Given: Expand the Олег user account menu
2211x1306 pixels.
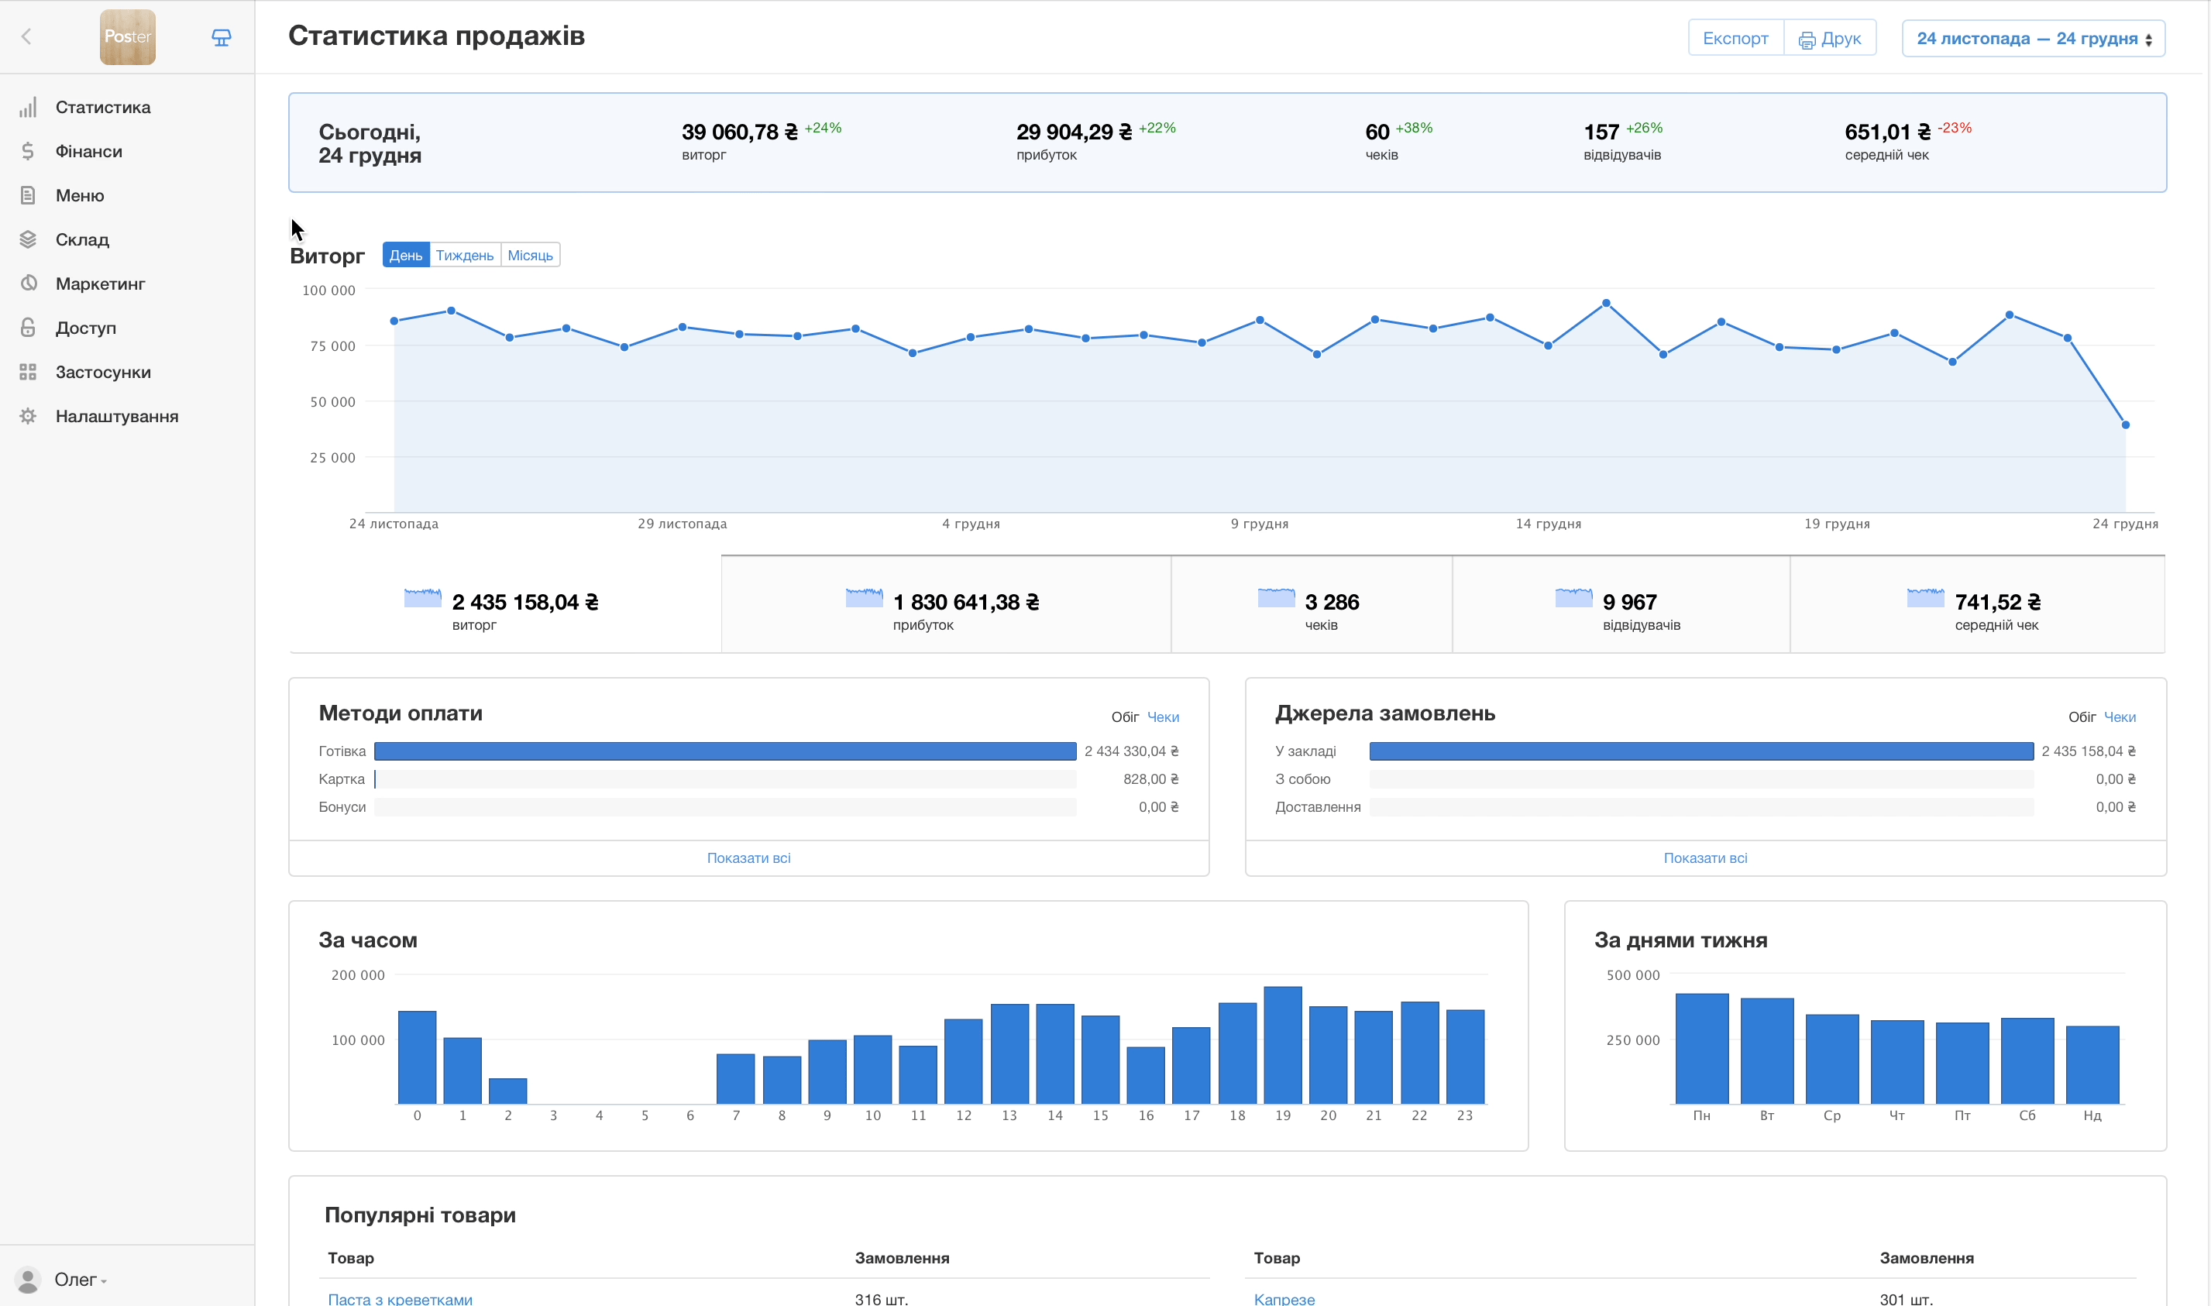Looking at the screenshot, I should [x=77, y=1280].
